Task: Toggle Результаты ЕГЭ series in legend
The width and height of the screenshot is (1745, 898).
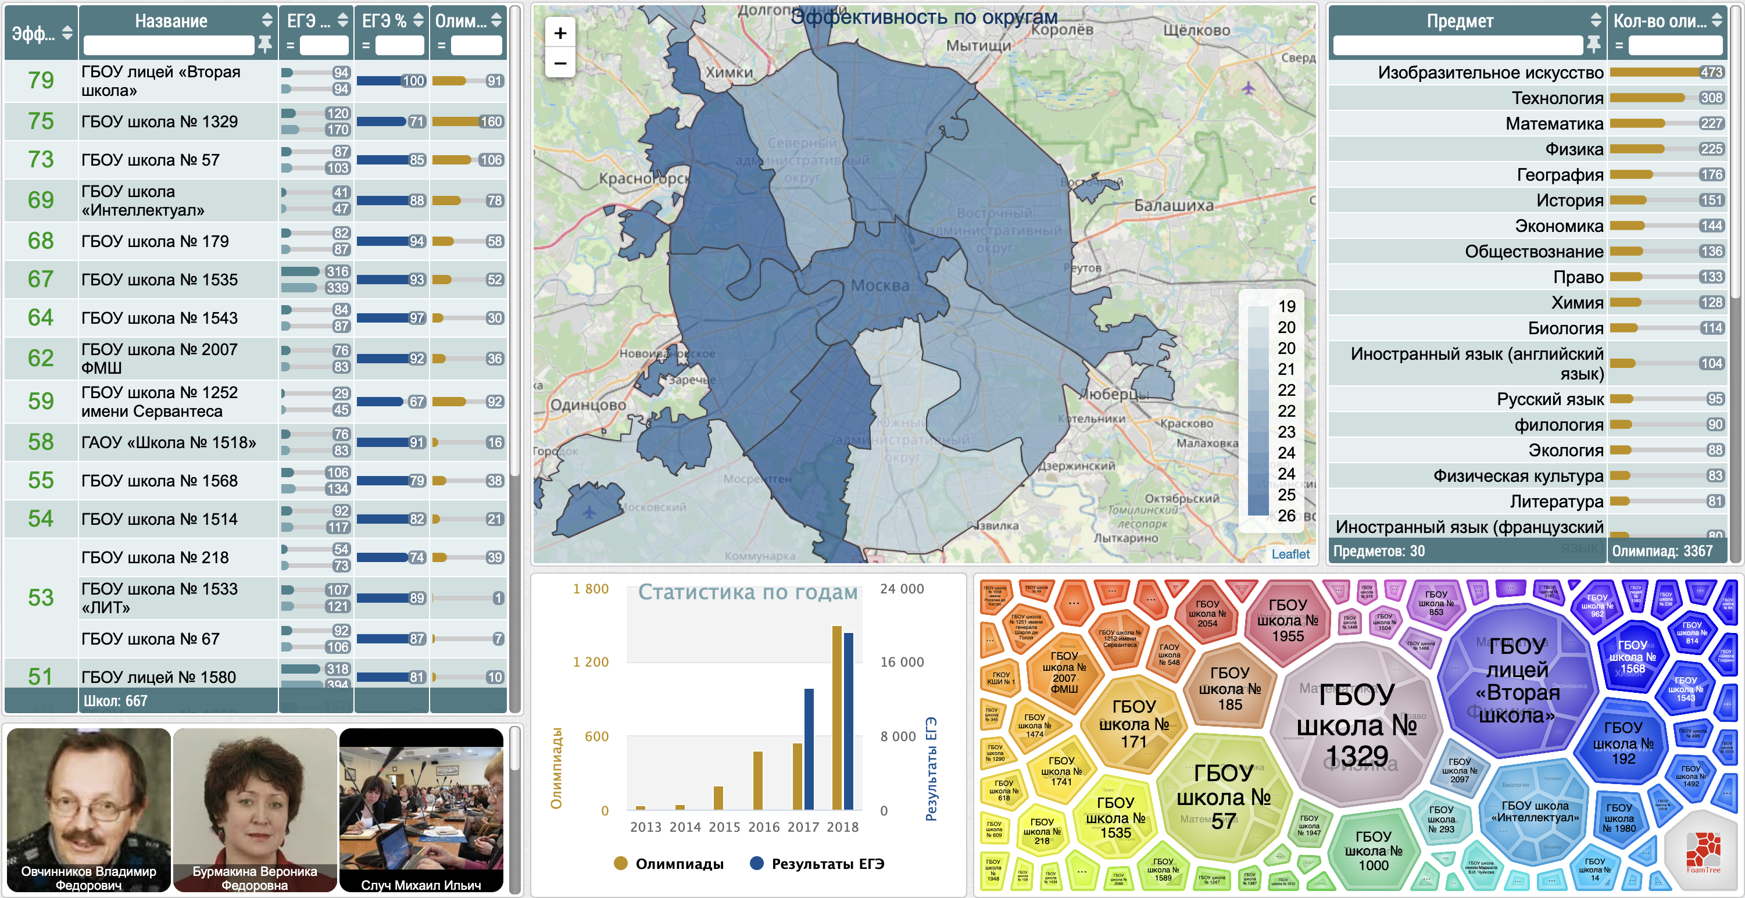Action: coord(818,864)
